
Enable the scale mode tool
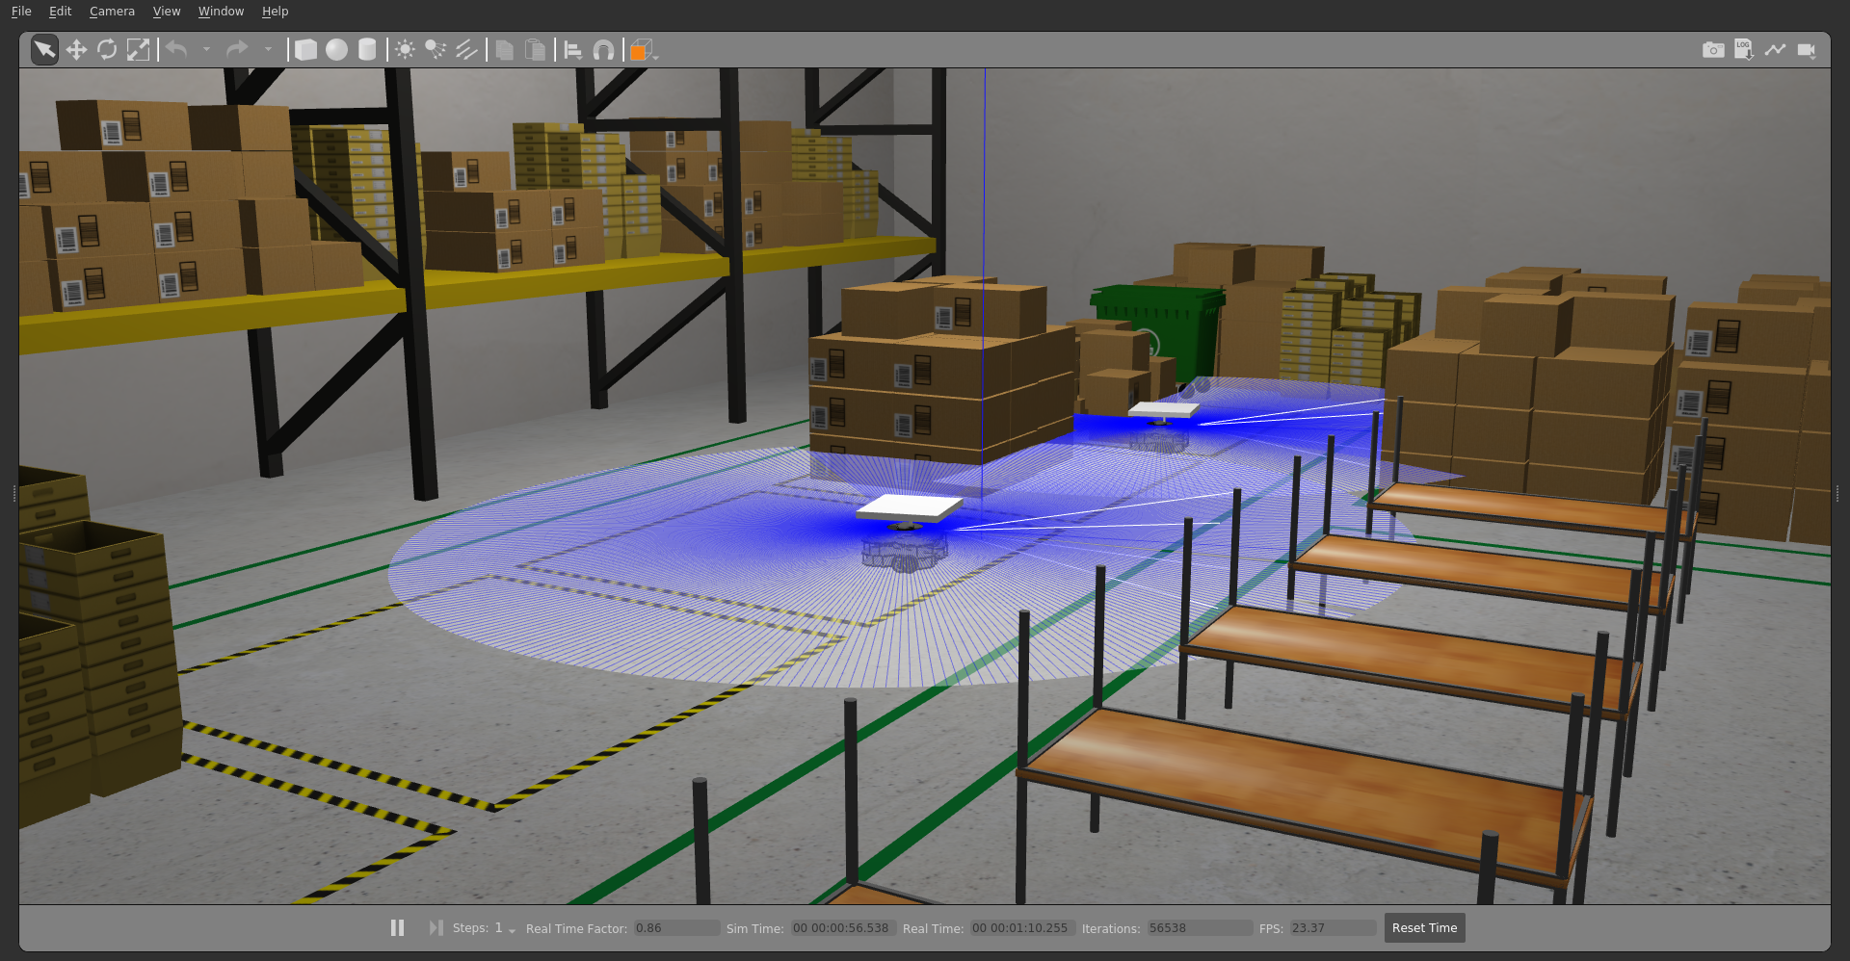click(x=139, y=49)
